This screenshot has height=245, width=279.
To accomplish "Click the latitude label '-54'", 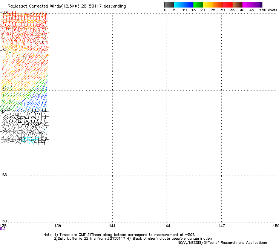I will [x=3, y=89].
